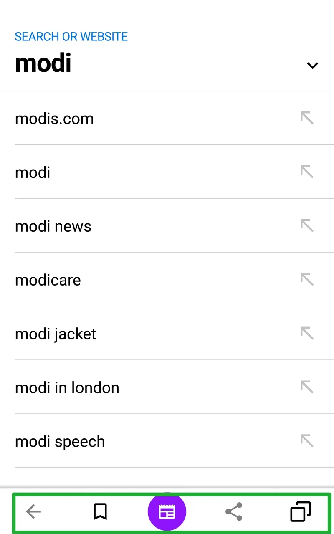Insert 'modi news' suggestion via arrow icon
The width and height of the screenshot is (334, 534).
307,226
